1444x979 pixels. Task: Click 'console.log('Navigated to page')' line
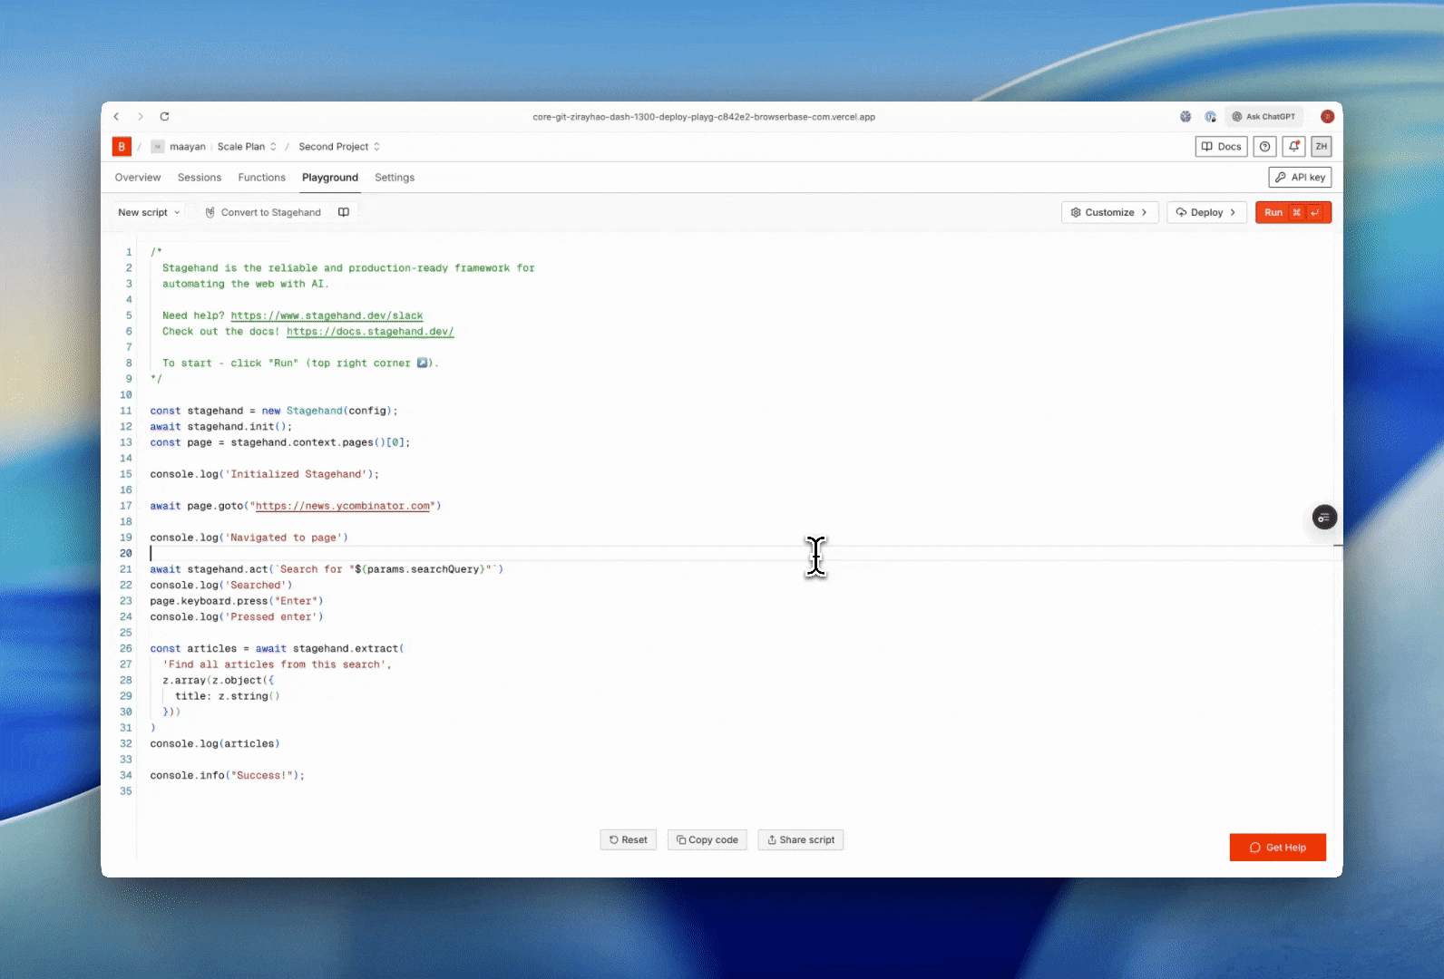[249, 538]
